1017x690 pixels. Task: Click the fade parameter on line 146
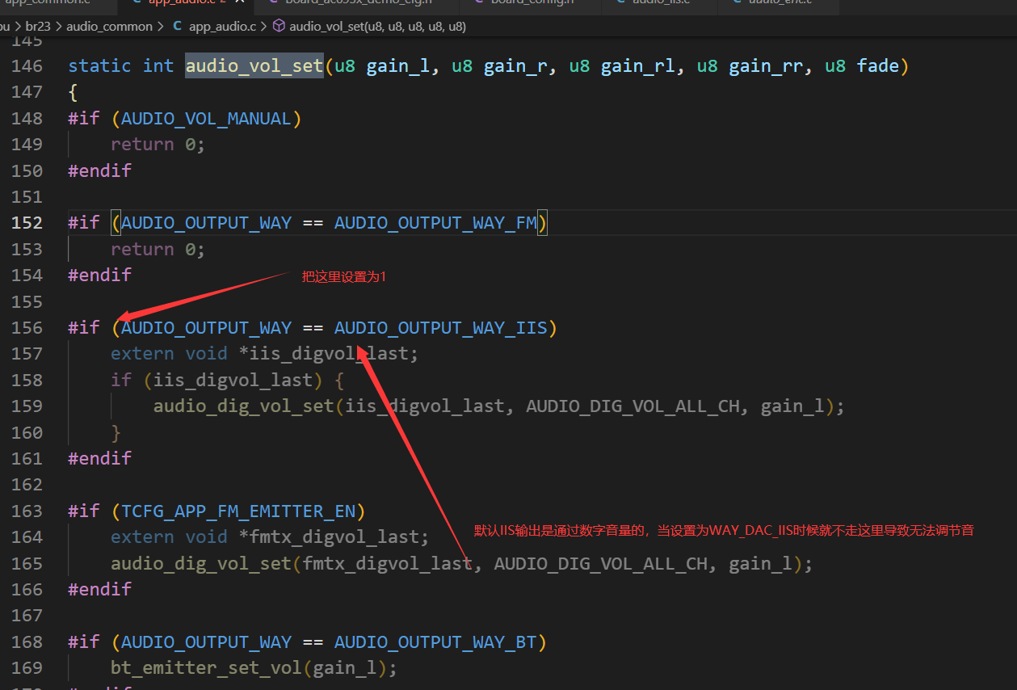[878, 65]
